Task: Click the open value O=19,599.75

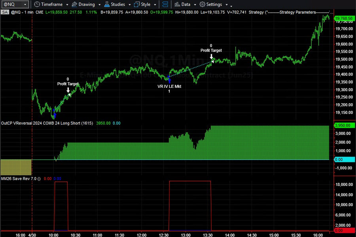Action: tap(162, 12)
